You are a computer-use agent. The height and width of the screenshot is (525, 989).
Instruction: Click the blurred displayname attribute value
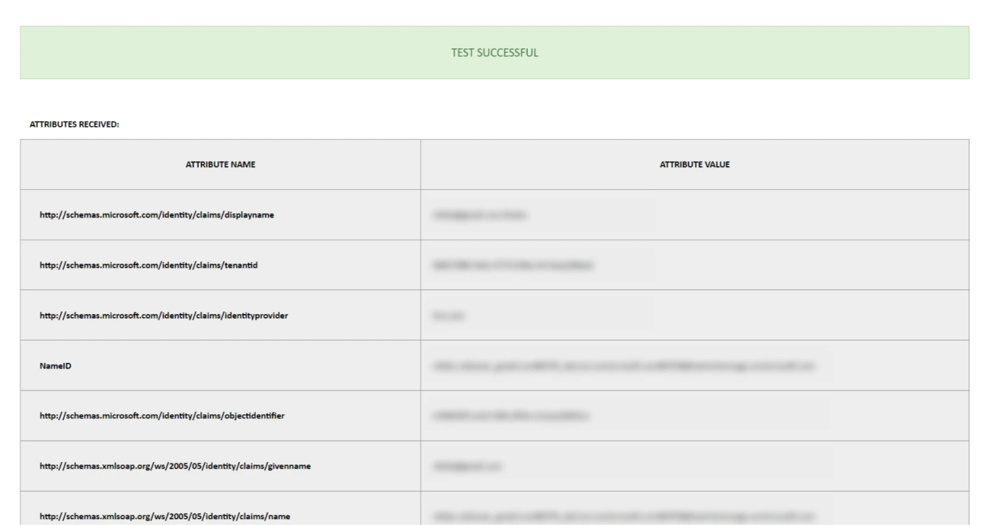(x=480, y=215)
